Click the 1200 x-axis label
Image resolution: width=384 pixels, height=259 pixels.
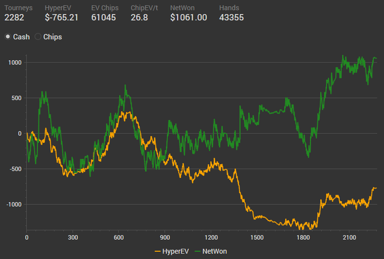click(x=211, y=238)
